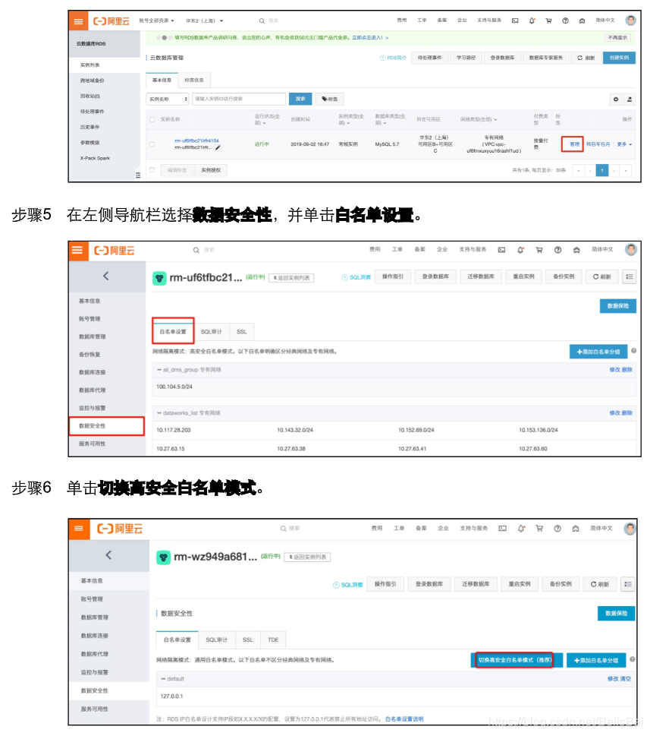Click help question icon in bottom screenshot header

(x=557, y=529)
